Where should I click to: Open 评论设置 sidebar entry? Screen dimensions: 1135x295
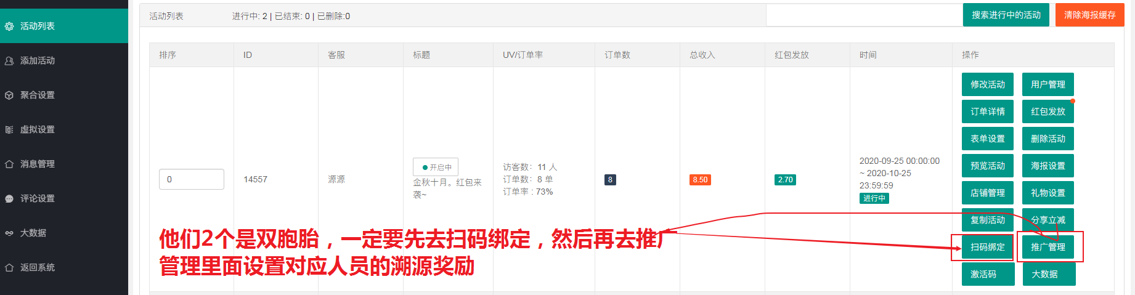coord(64,198)
